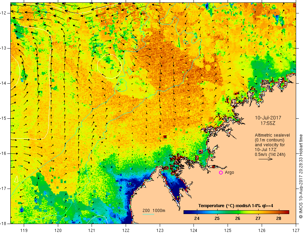Click longitude axis label '127'

pyautogui.click(x=296, y=230)
